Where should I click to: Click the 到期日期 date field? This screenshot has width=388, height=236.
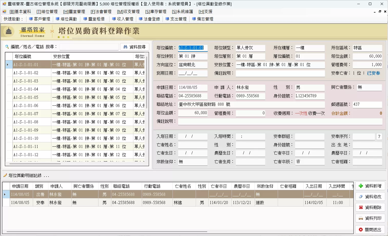click(x=193, y=73)
